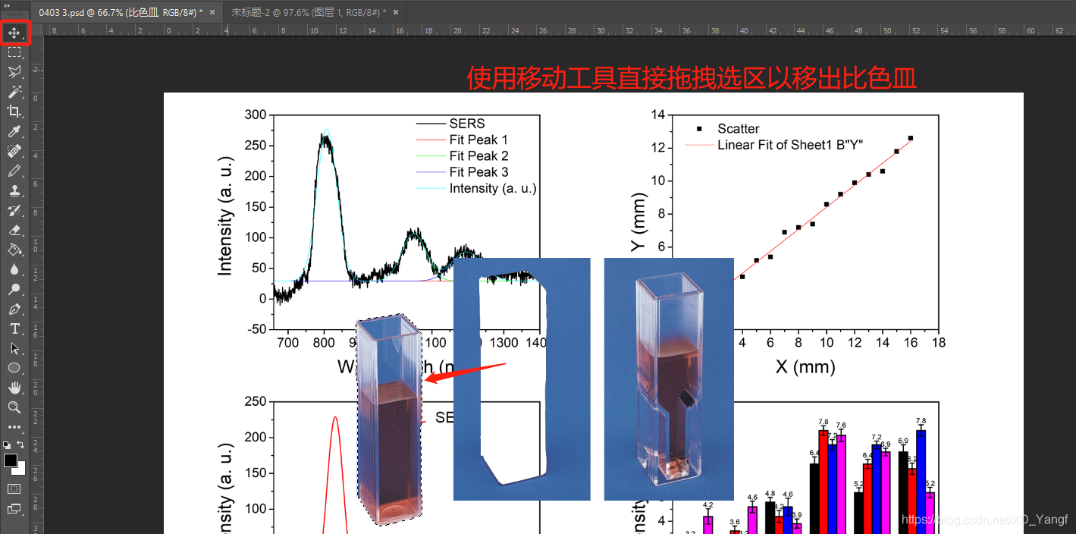Close the 未标题-2 document tab
Viewport: 1076px width, 534px height.
pyautogui.click(x=397, y=12)
